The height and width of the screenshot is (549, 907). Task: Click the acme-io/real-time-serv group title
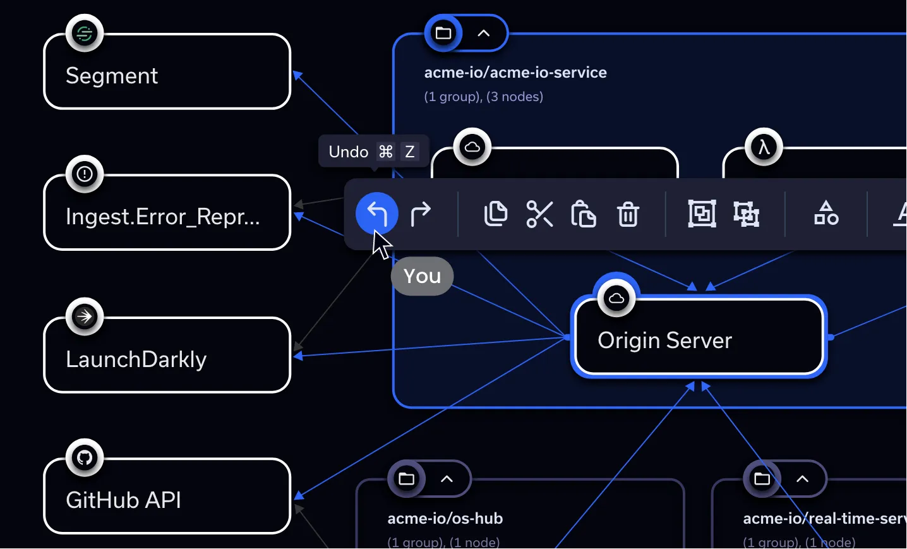tap(825, 519)
